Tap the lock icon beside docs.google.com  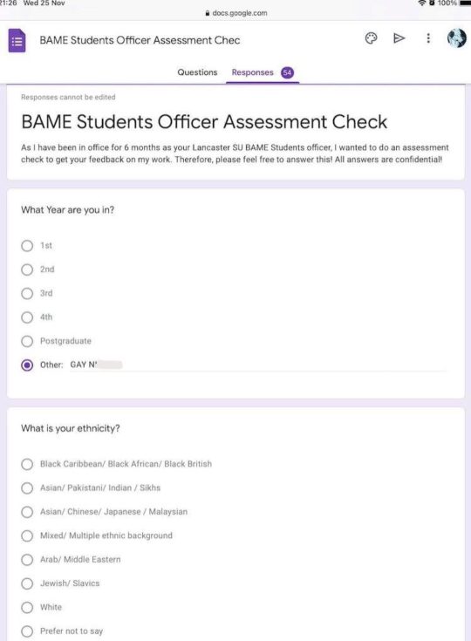pos(208,13)
